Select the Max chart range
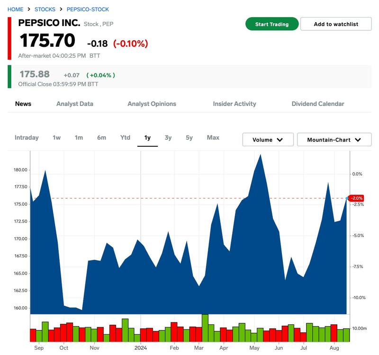379x355 pixels. pos(213,138)
